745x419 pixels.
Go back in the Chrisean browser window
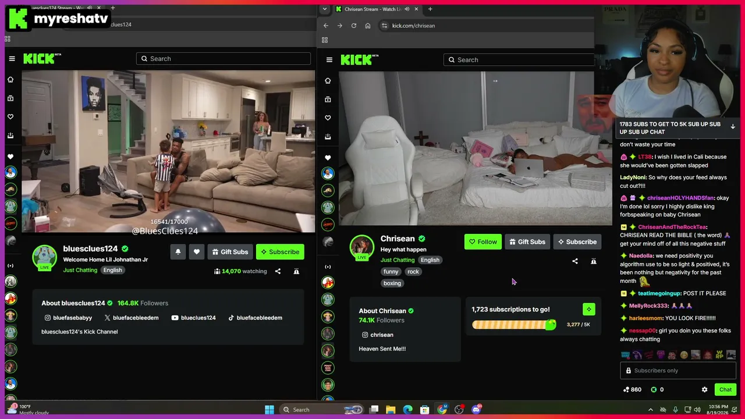pos(326,26)
